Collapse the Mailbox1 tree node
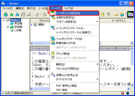 (4, 20)
